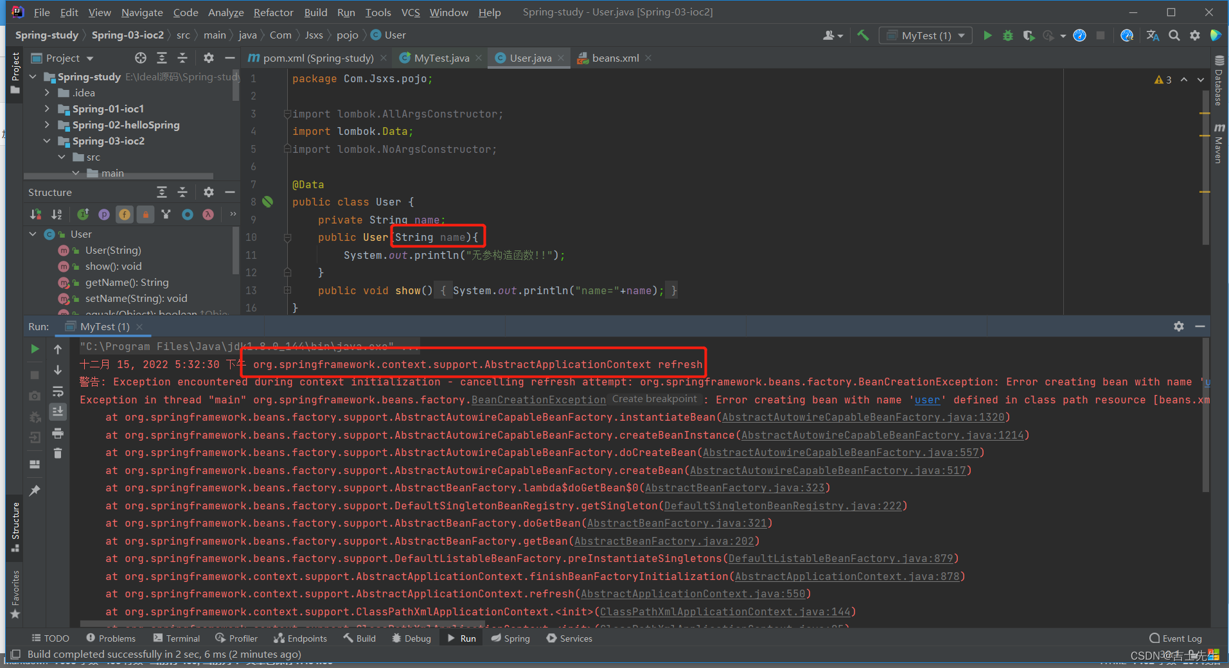This screenshot has height=668, width=1229.
Task: Collapse Spring-study root folder
Action: 33,76
